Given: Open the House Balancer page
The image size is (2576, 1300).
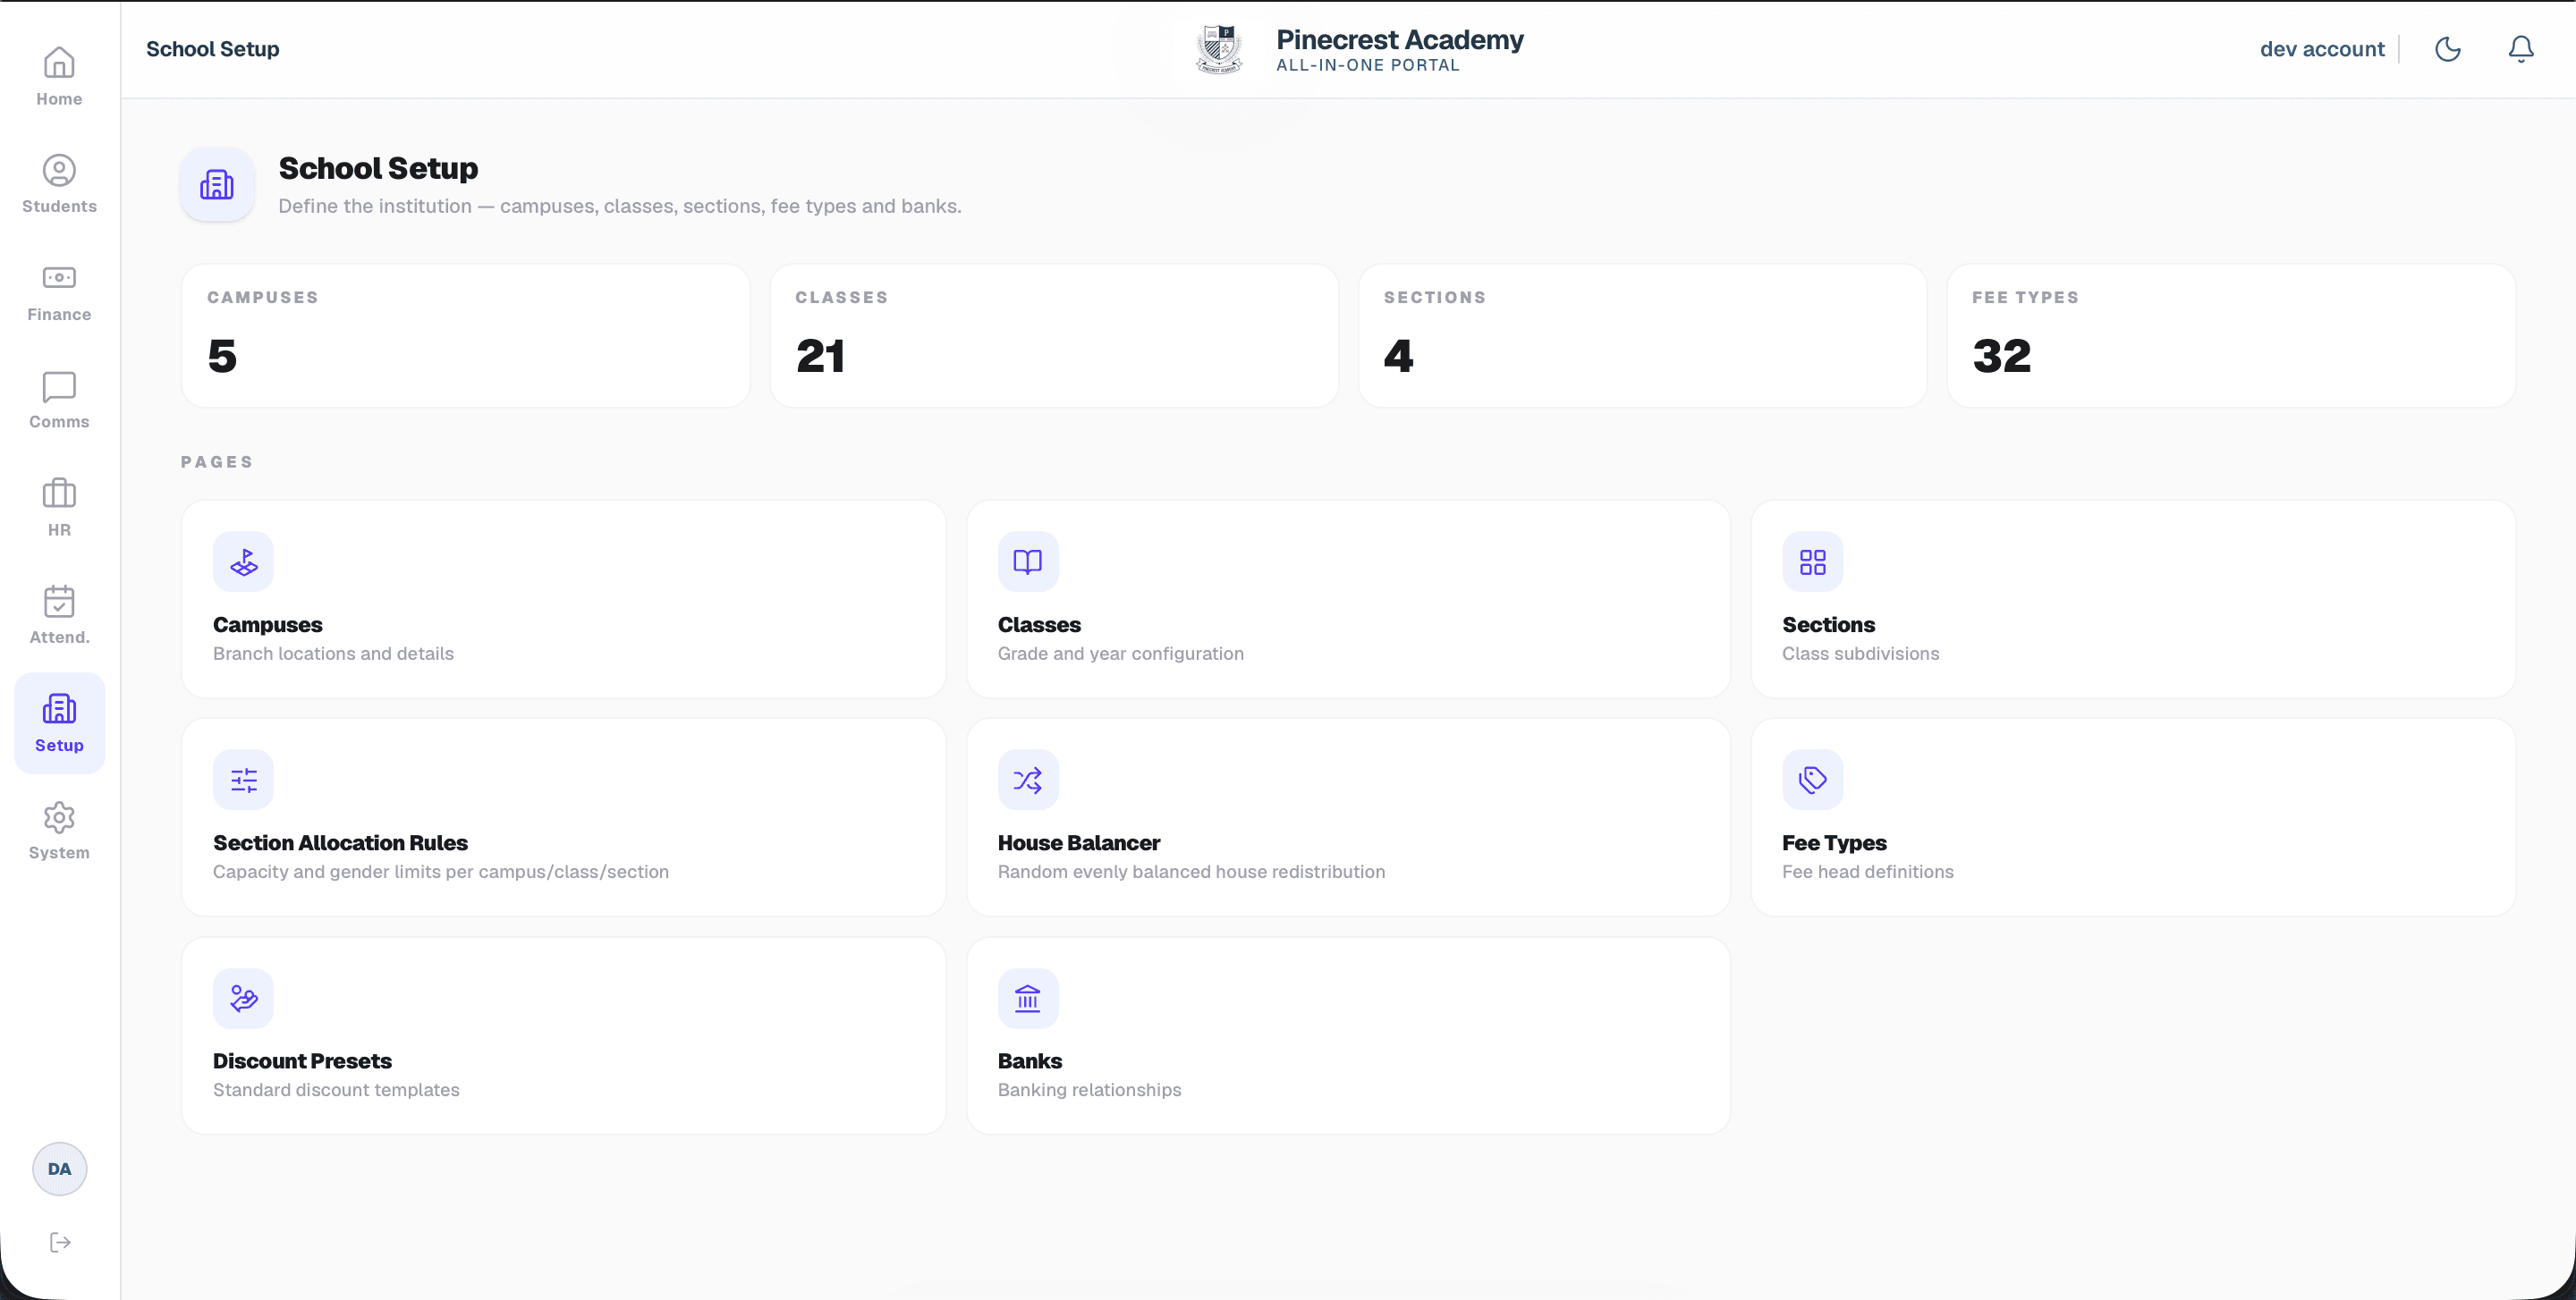Looking at the screenshot, I should point(1347,816).
